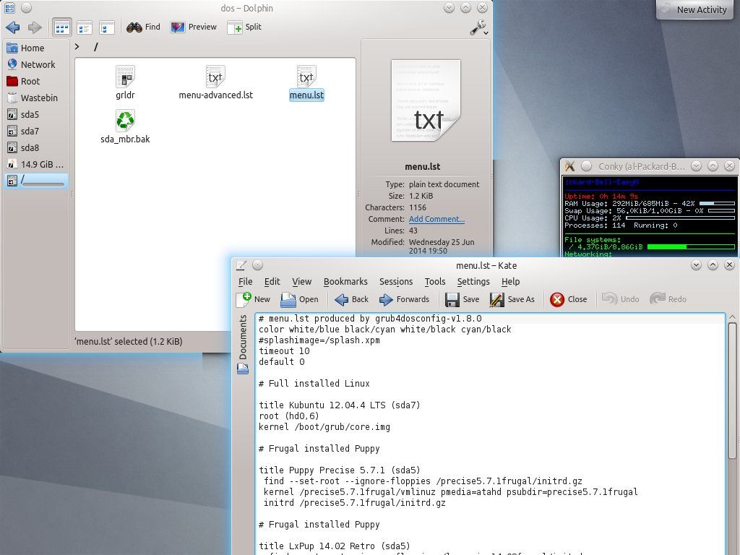The width and height of the screenshot is (740, 555).
Task: Open Kate's Sessions menu
Action: (x=396, y=282)
